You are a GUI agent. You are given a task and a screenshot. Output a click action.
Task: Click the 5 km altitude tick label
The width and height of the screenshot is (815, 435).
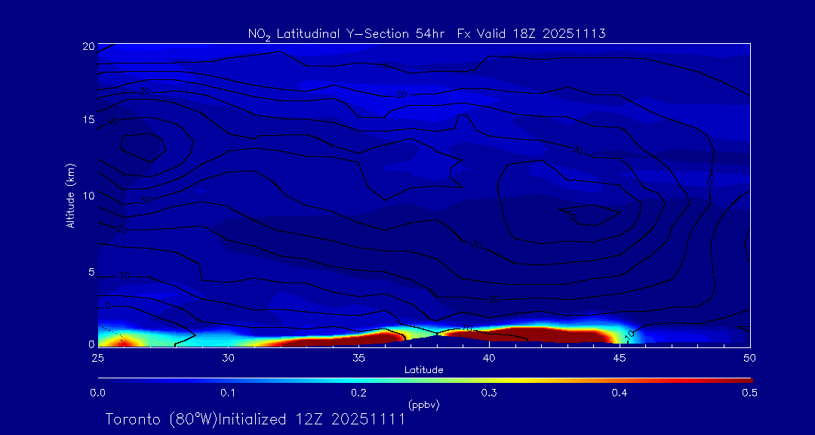[91, 272]
